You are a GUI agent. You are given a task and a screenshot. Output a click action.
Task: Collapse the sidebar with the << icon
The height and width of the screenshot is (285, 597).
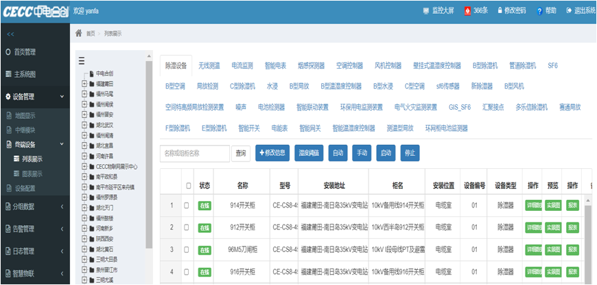[10, 34]
